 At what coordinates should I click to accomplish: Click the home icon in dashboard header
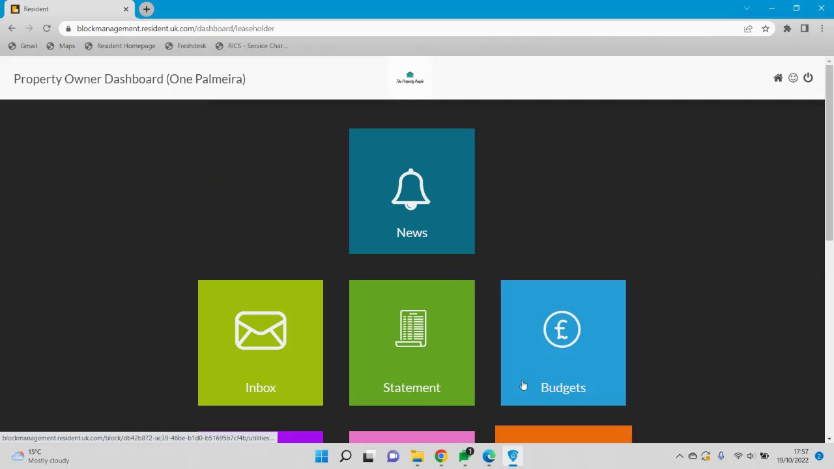778,78
